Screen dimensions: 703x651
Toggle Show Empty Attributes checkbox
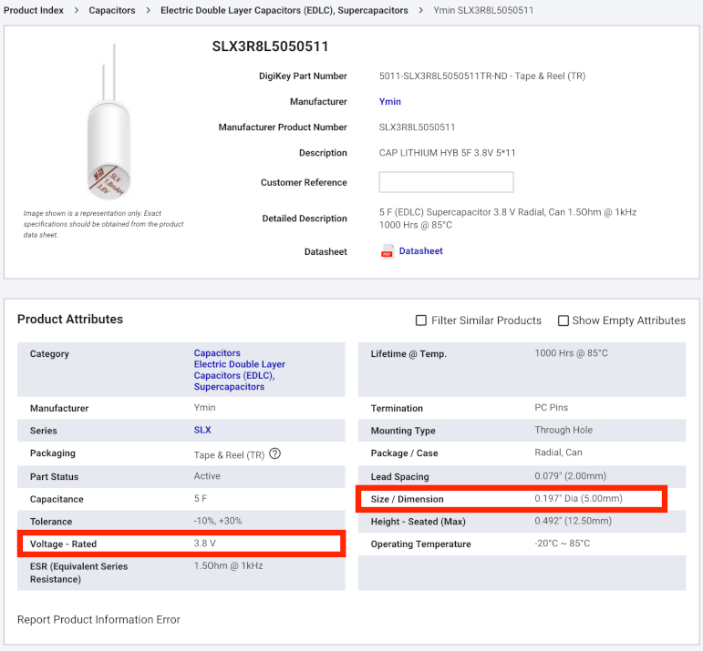point(563,320)
